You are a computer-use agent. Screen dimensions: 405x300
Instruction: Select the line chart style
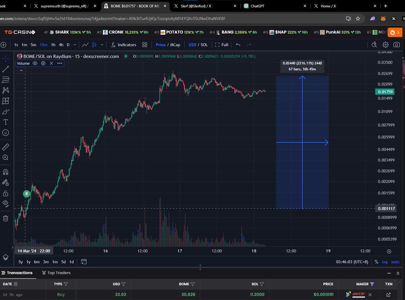tap(86, 45)
